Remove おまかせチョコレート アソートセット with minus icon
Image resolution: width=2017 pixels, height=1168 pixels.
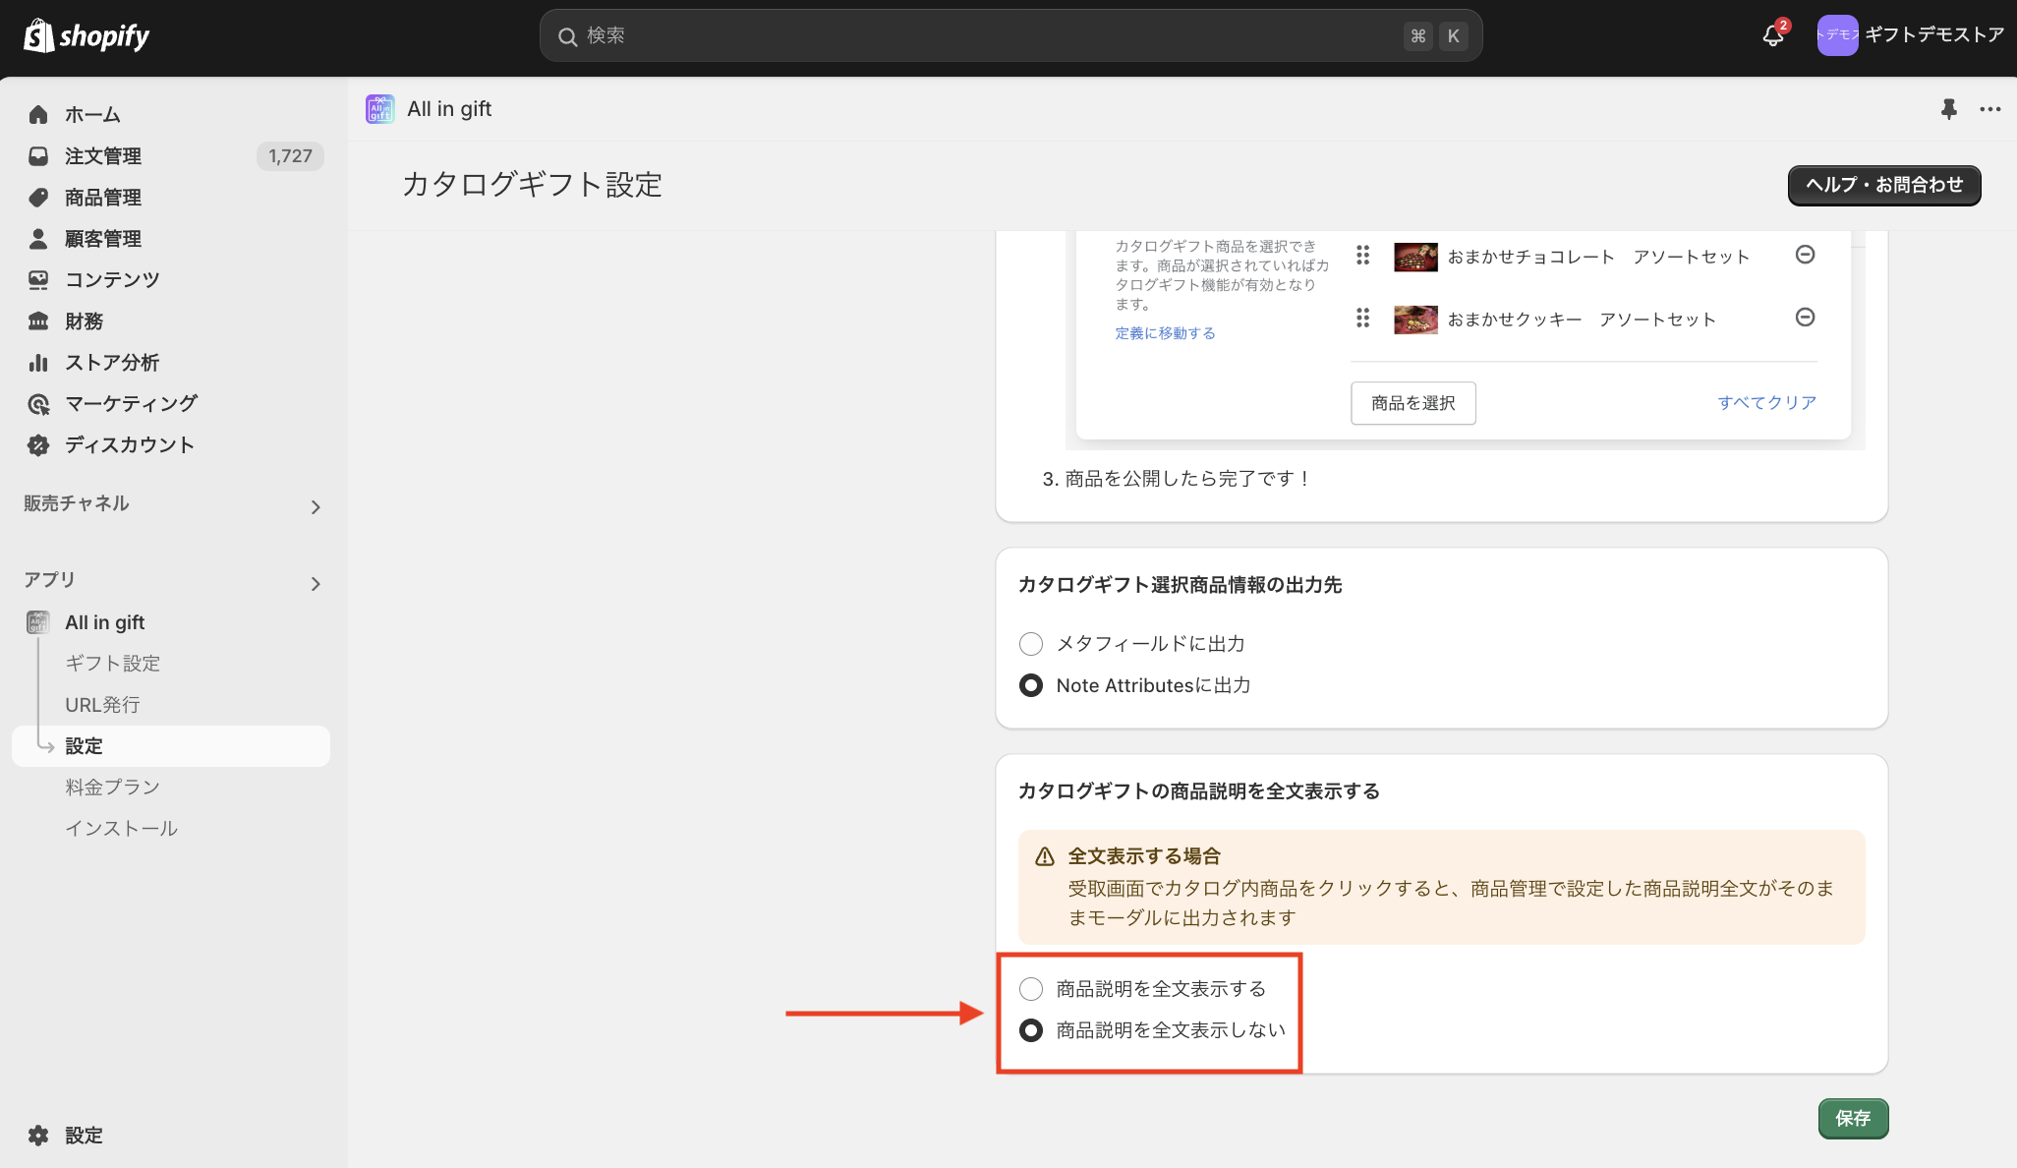[x=1805, y=255]
